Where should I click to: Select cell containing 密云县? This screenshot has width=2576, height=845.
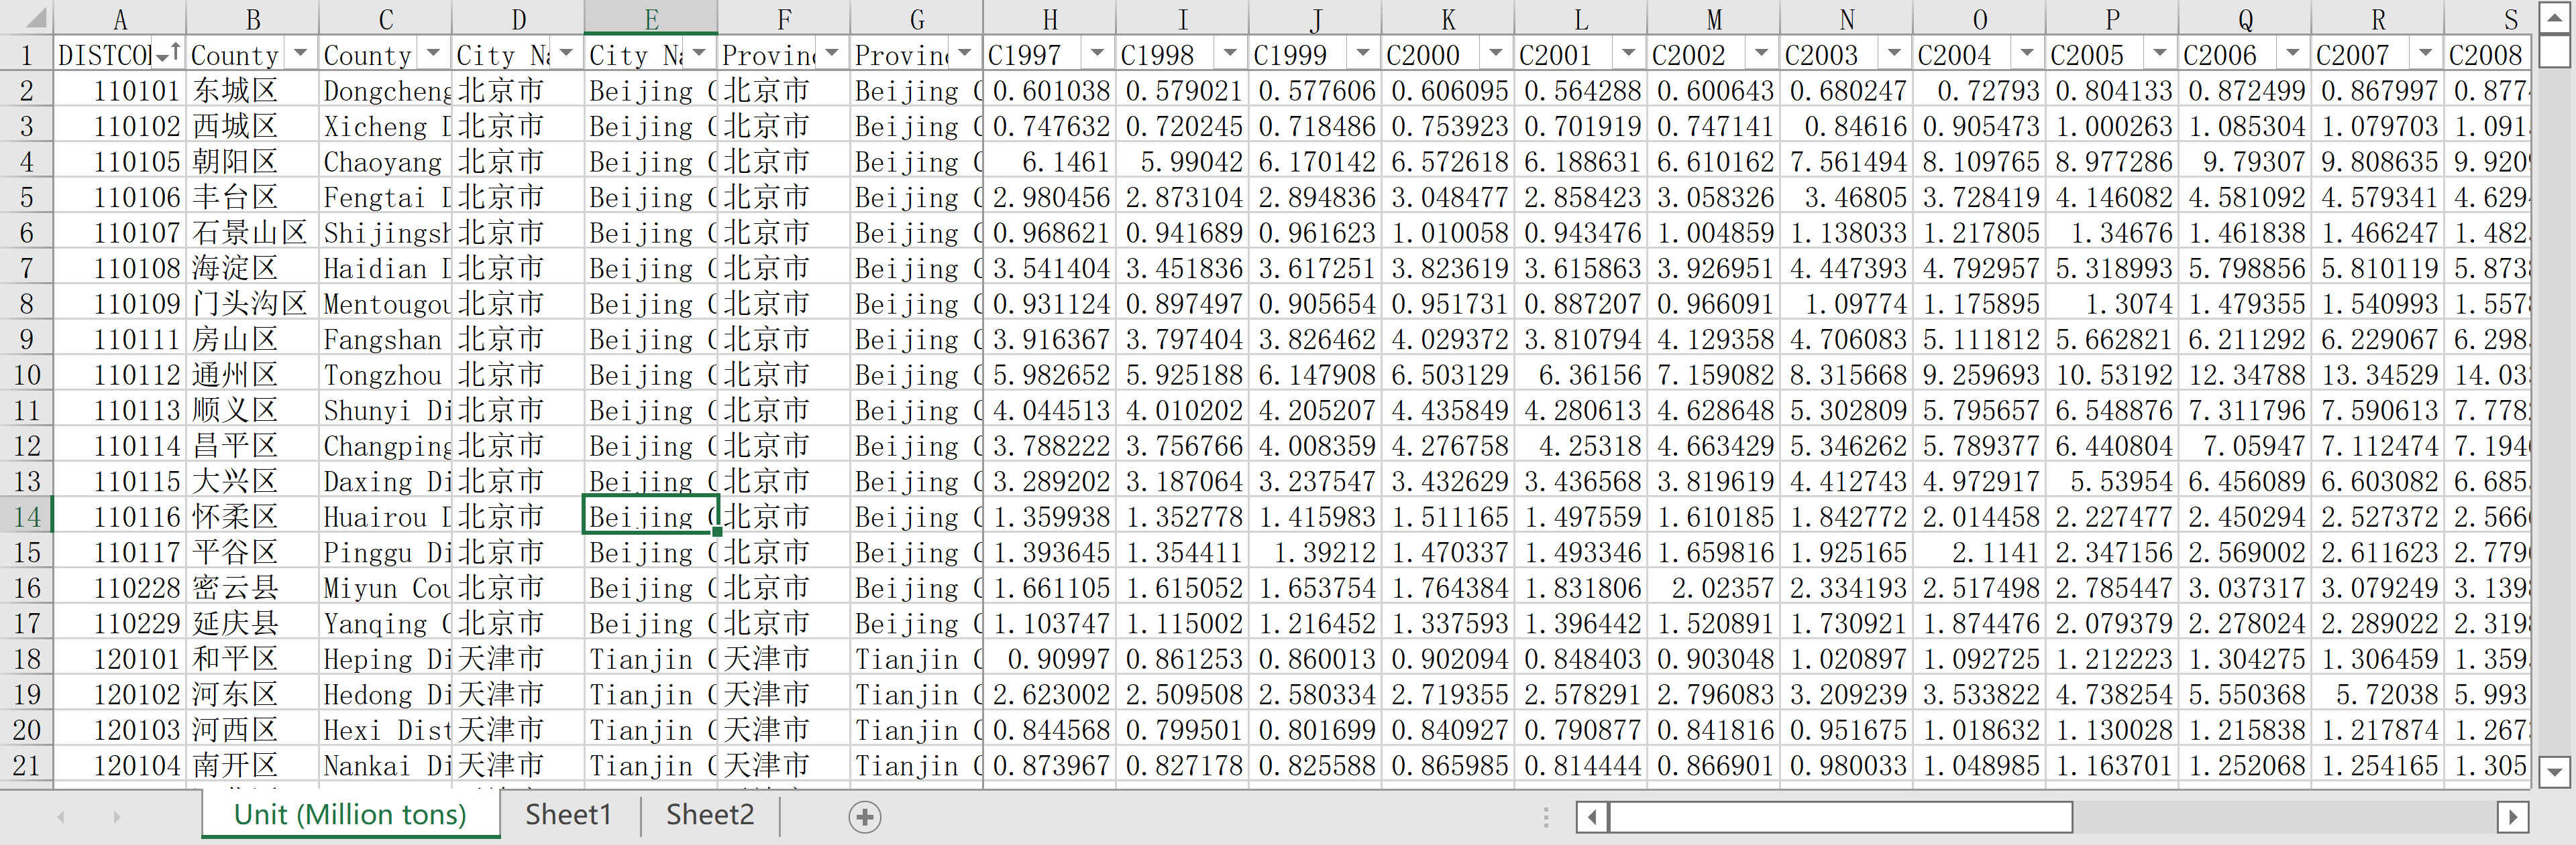point(253,587)
